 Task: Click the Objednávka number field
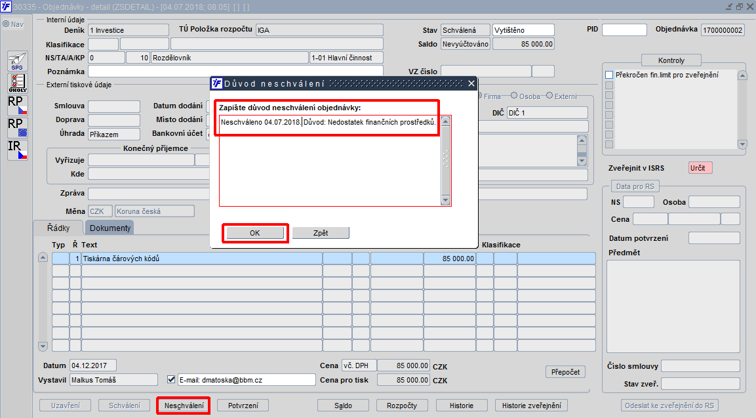pyautogui.click(x=723, y=30)
